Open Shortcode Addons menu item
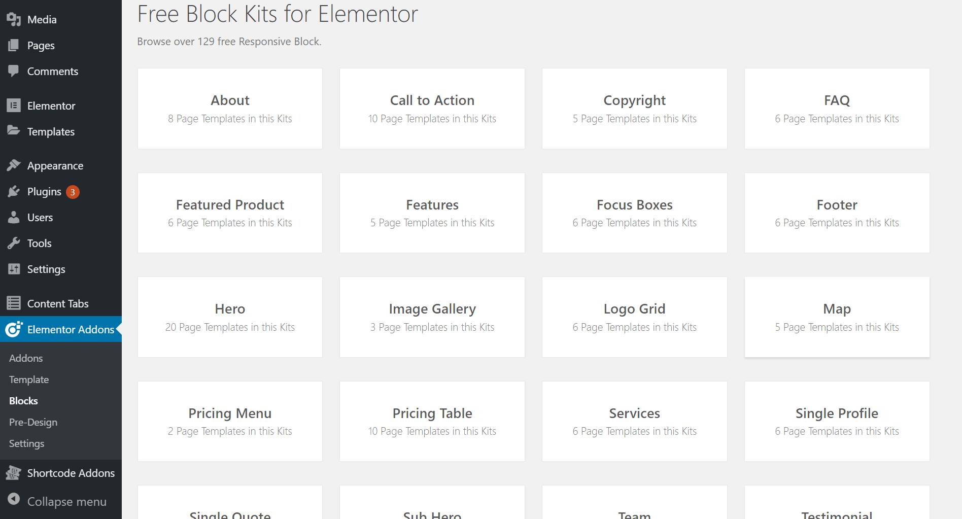 point(61,473)
